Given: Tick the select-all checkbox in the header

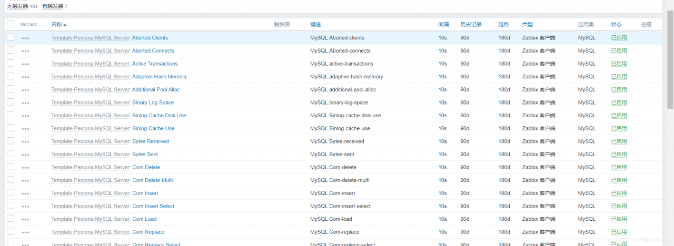Looking at the screenshot, I should click(x=11, y=24).
